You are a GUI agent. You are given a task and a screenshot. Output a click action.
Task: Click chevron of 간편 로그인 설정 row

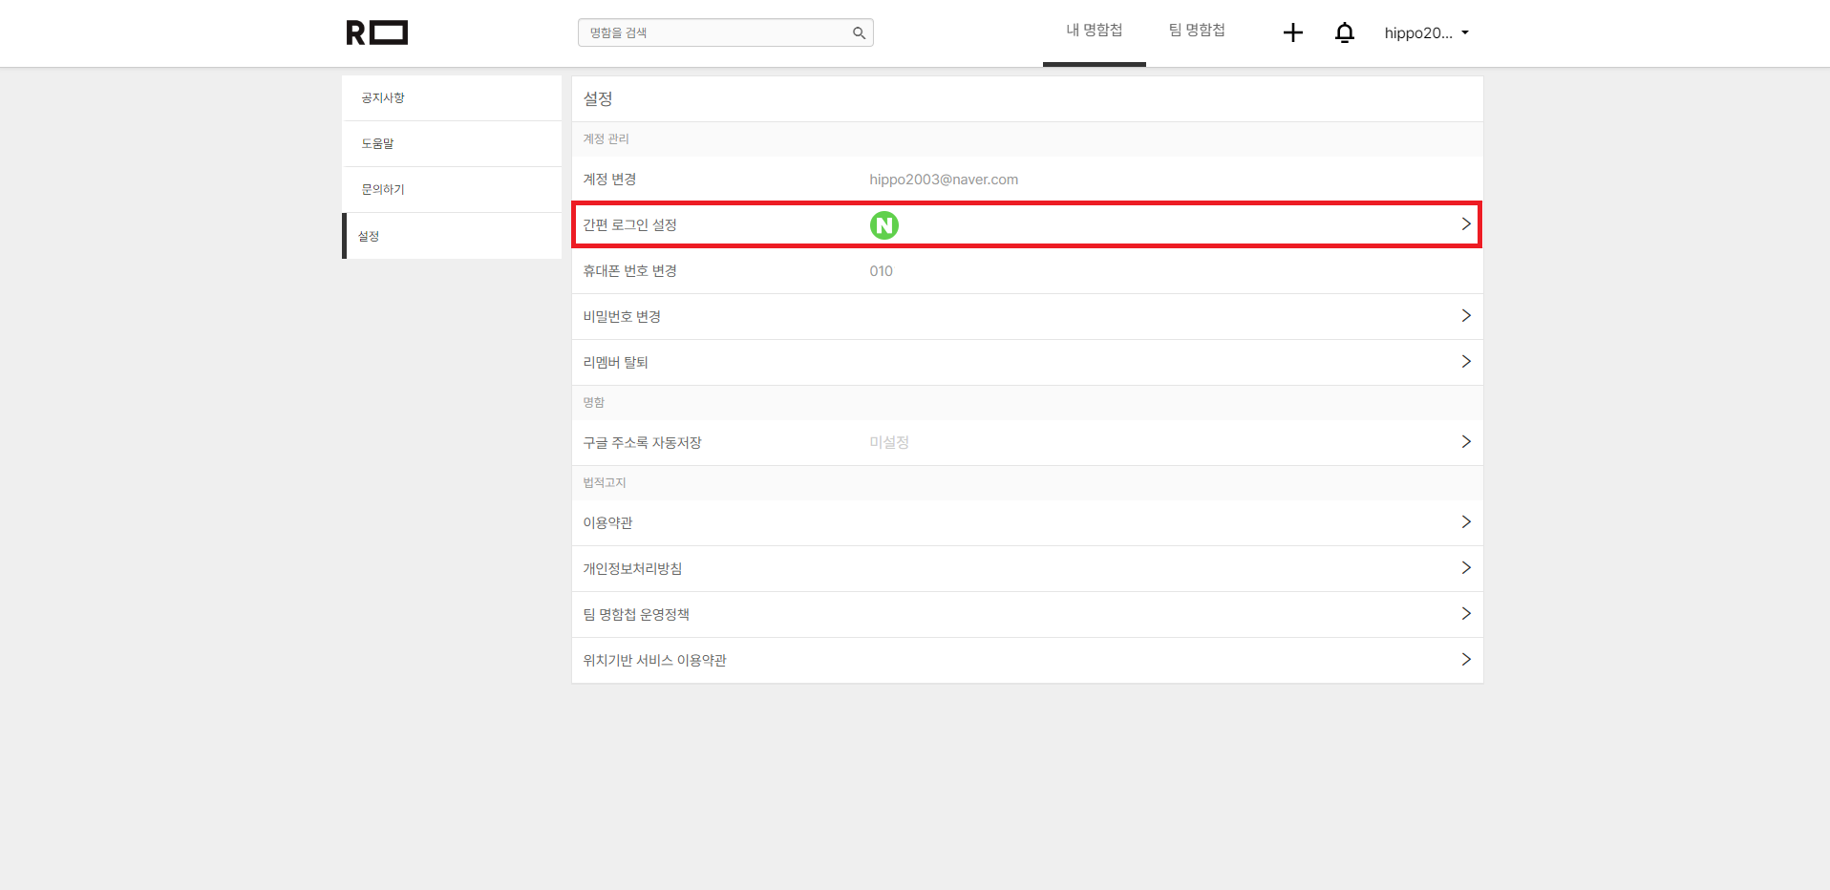point(1466,224)
